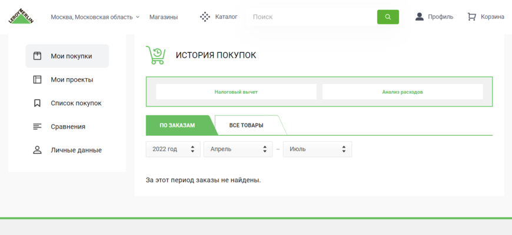
Task: Open the Апрель start month dropdown
Action: click(x=238, y=149)
